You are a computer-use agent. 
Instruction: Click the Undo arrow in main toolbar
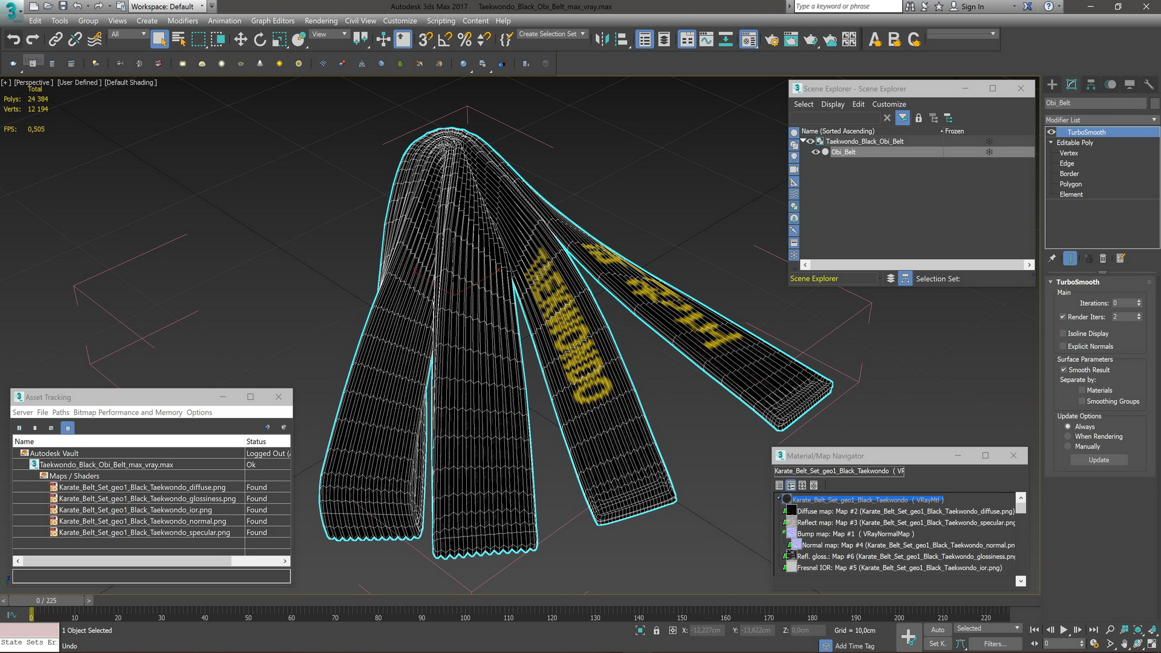[x=13, y=40]
